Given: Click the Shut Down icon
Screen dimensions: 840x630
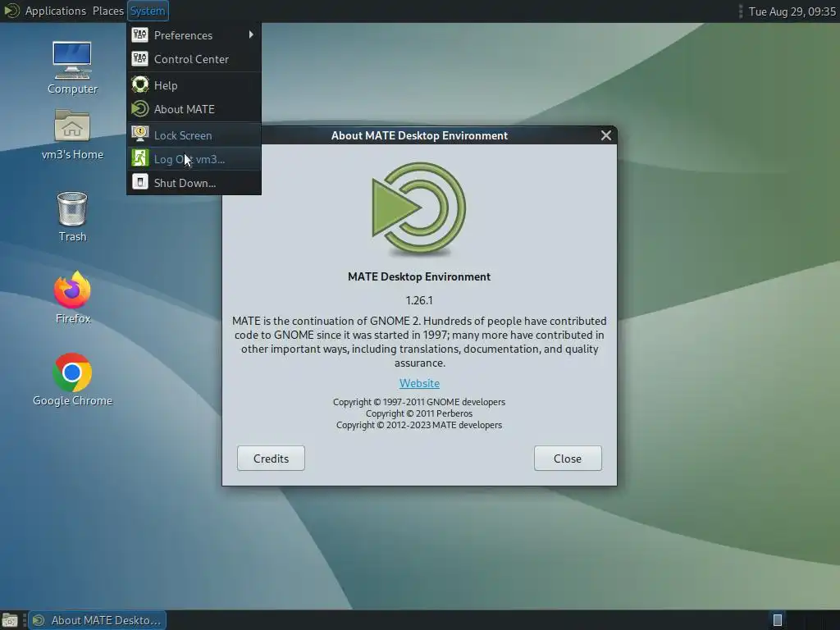Looking at the screenshot, I should (x=139, y=182).
